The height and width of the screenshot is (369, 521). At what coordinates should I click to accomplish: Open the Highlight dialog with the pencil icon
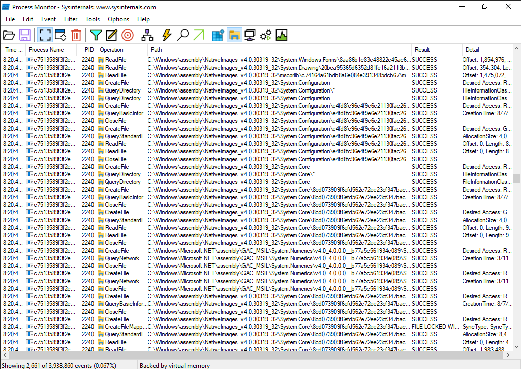tap(112, 35)
